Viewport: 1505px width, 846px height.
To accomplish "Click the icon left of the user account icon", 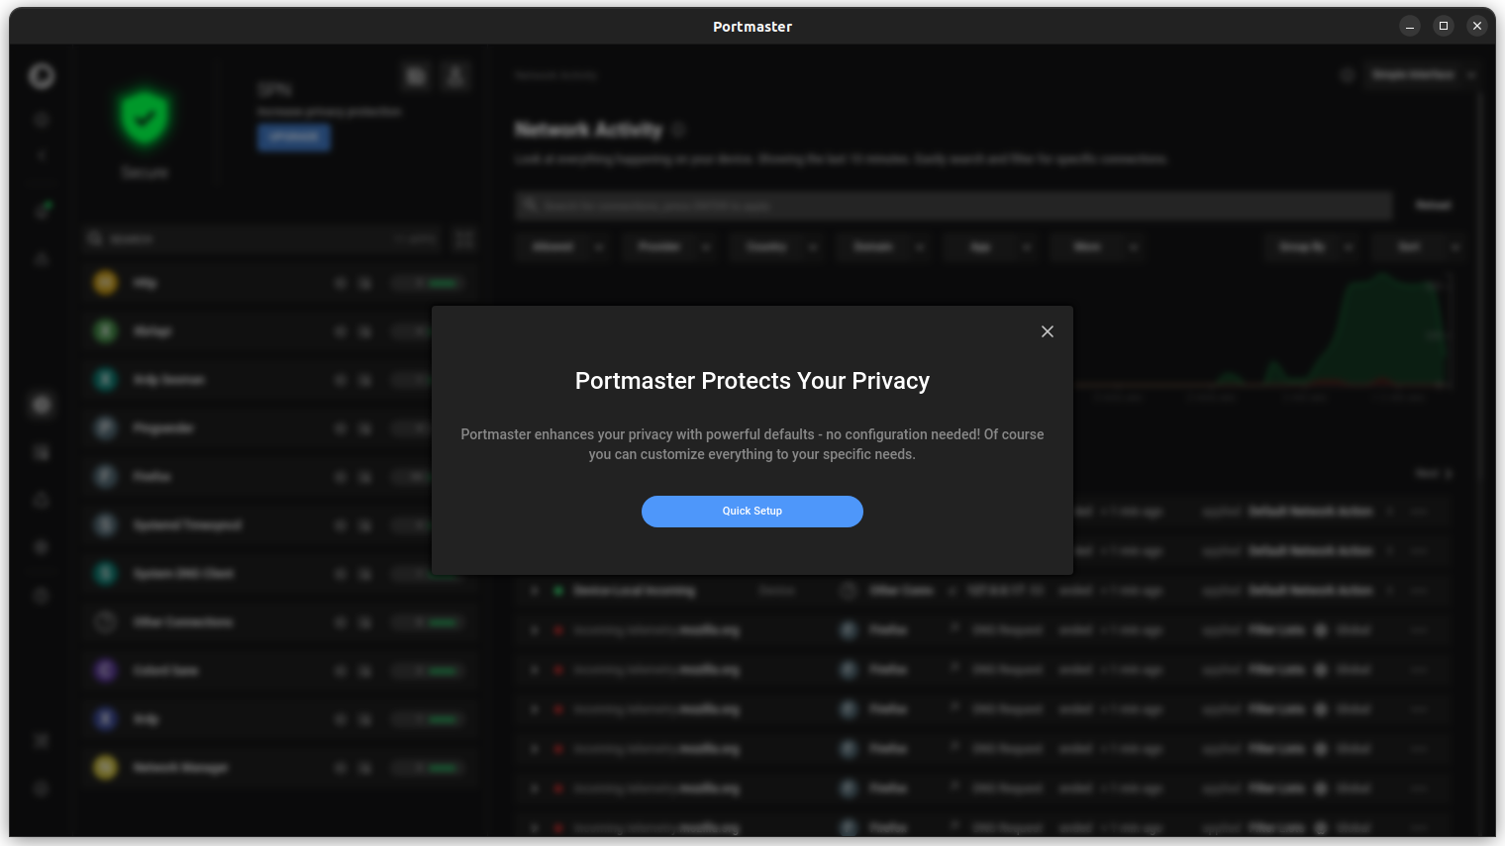I will 416,76.
